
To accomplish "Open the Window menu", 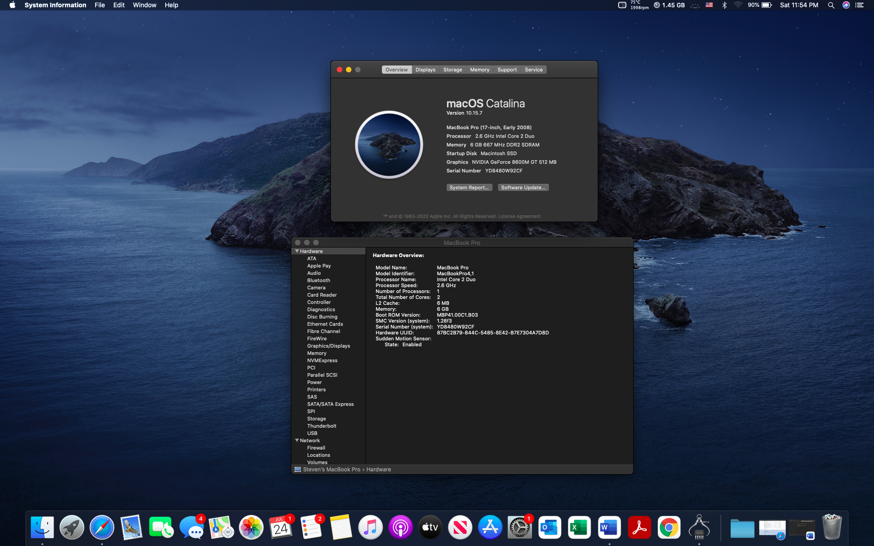I will point(144,5).
